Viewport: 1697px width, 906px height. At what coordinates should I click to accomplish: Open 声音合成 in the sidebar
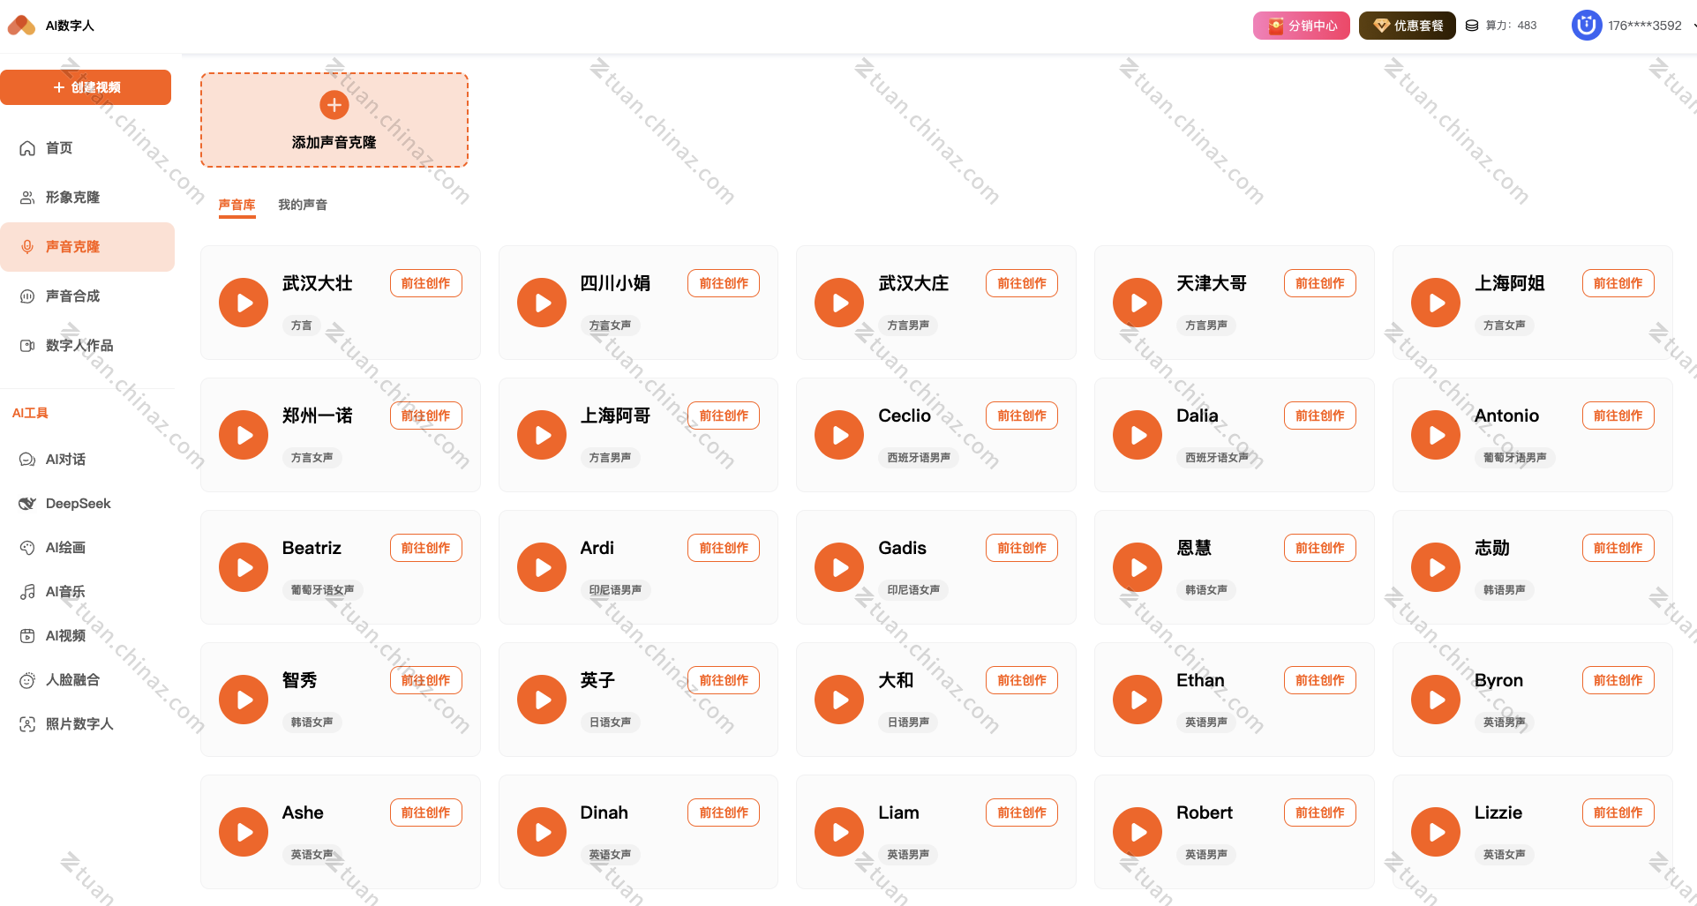click(87, 296)
